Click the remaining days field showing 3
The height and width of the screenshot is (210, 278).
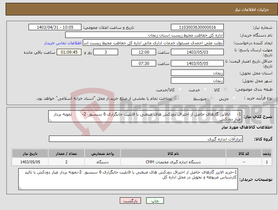click(x=106, y=52)
